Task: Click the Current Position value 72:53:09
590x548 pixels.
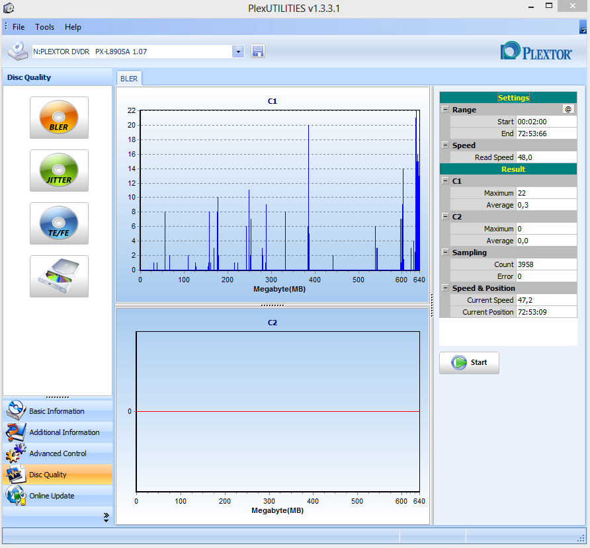Action: tap(546, 312)
